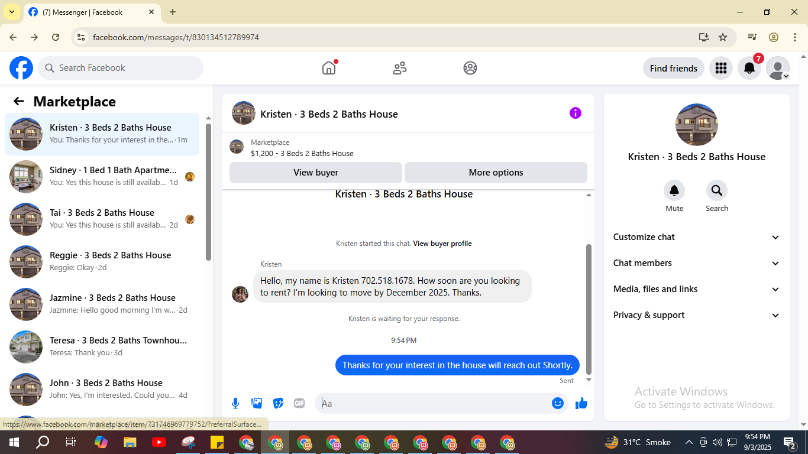
Task: Close the Messenger | Facebook tab
Action: (151, 12)
